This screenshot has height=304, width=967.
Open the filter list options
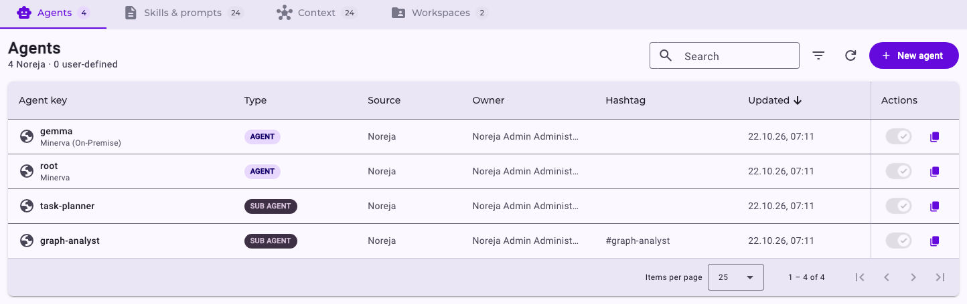point(818,55)
